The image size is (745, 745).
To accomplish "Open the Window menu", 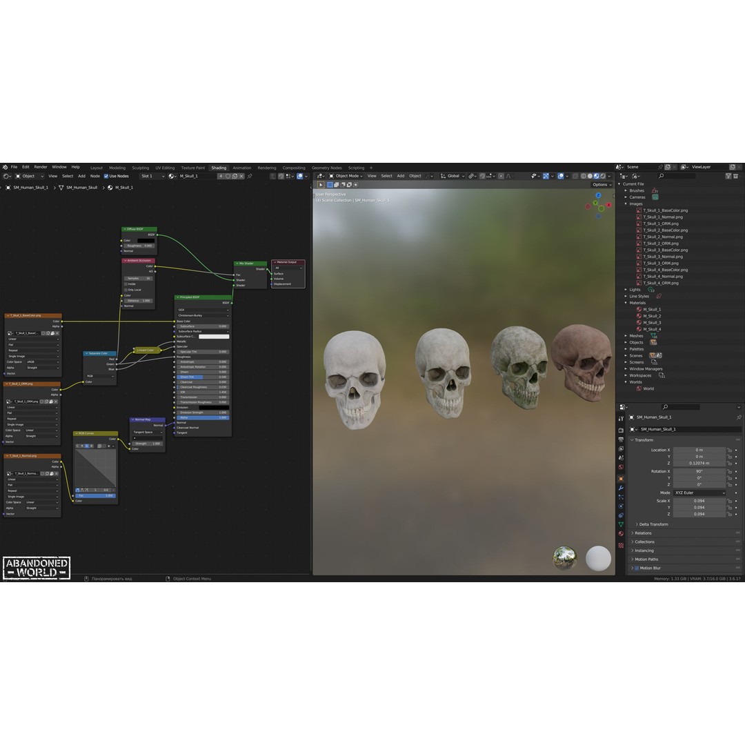I will (x=59, y=167).
